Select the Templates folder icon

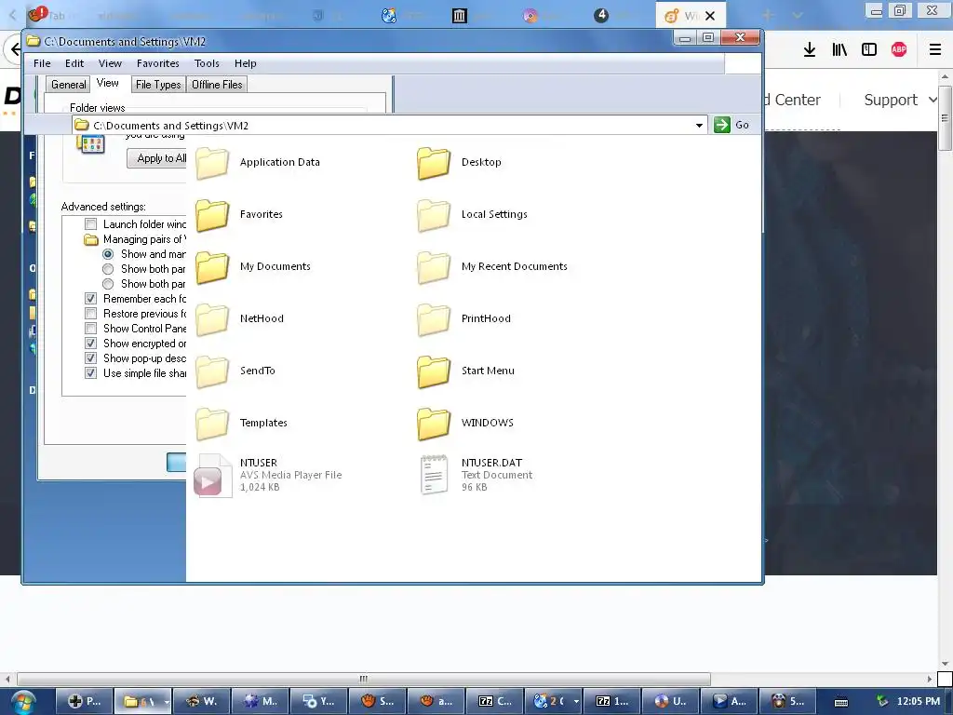[212, 425]
